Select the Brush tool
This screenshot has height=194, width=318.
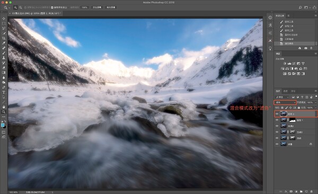click(4, 53)
